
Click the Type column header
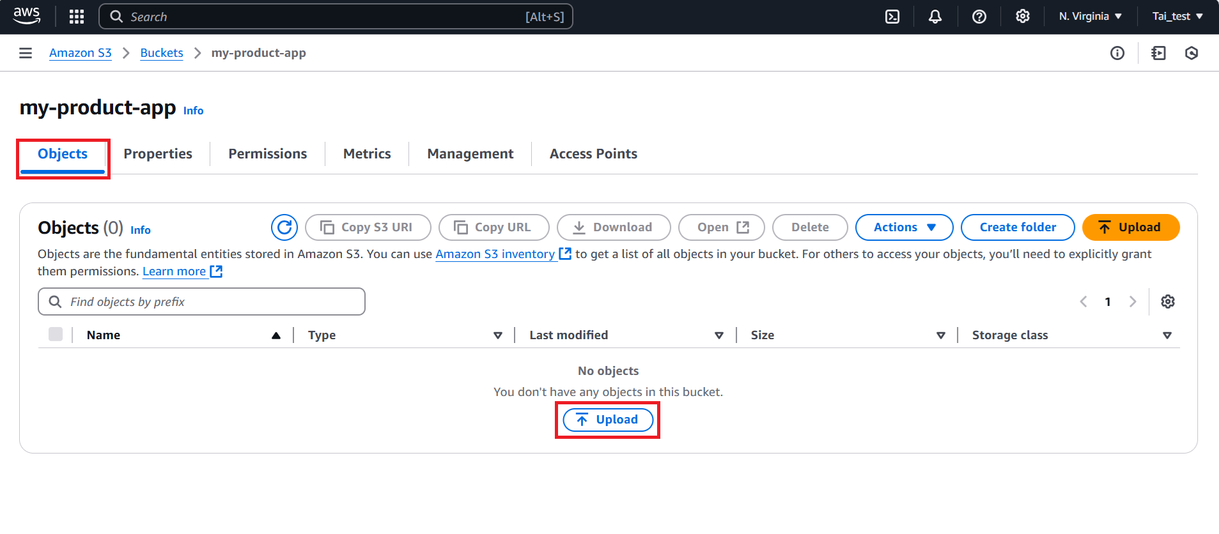pyautogui.click(x=322, y=335)
